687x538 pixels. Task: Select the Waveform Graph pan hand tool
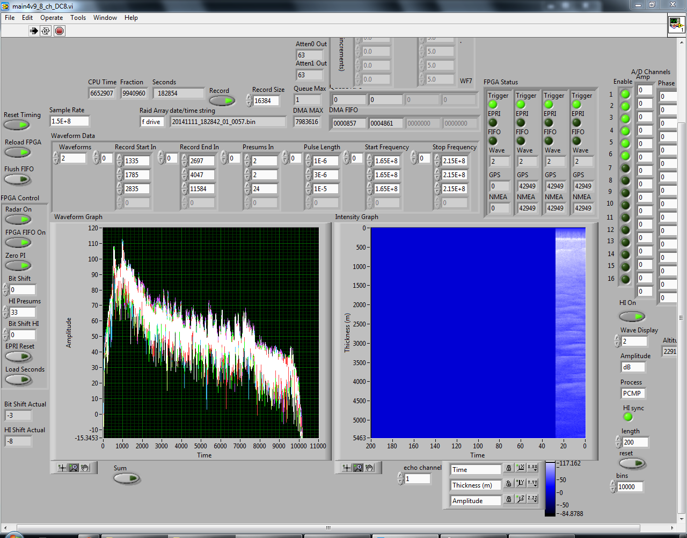(x=85, y=468)
